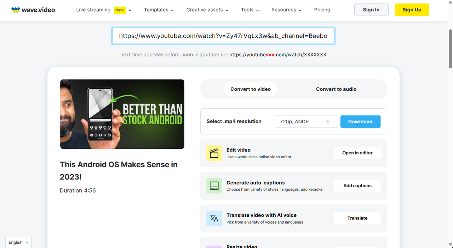Click the Use a world class online video editor text
The image size is (453, 248).
click(x=259, y=157)
